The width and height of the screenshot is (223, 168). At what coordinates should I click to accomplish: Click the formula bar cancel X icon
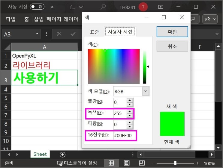click(59, 34)
